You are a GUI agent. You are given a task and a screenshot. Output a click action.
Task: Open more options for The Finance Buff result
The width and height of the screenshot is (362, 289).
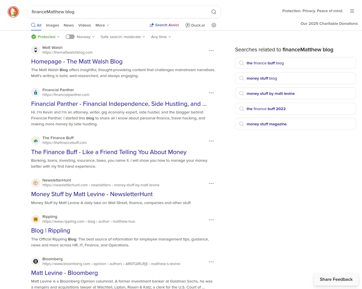click(211, 141)
